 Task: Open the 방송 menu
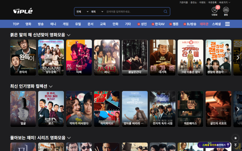point(41,24)
